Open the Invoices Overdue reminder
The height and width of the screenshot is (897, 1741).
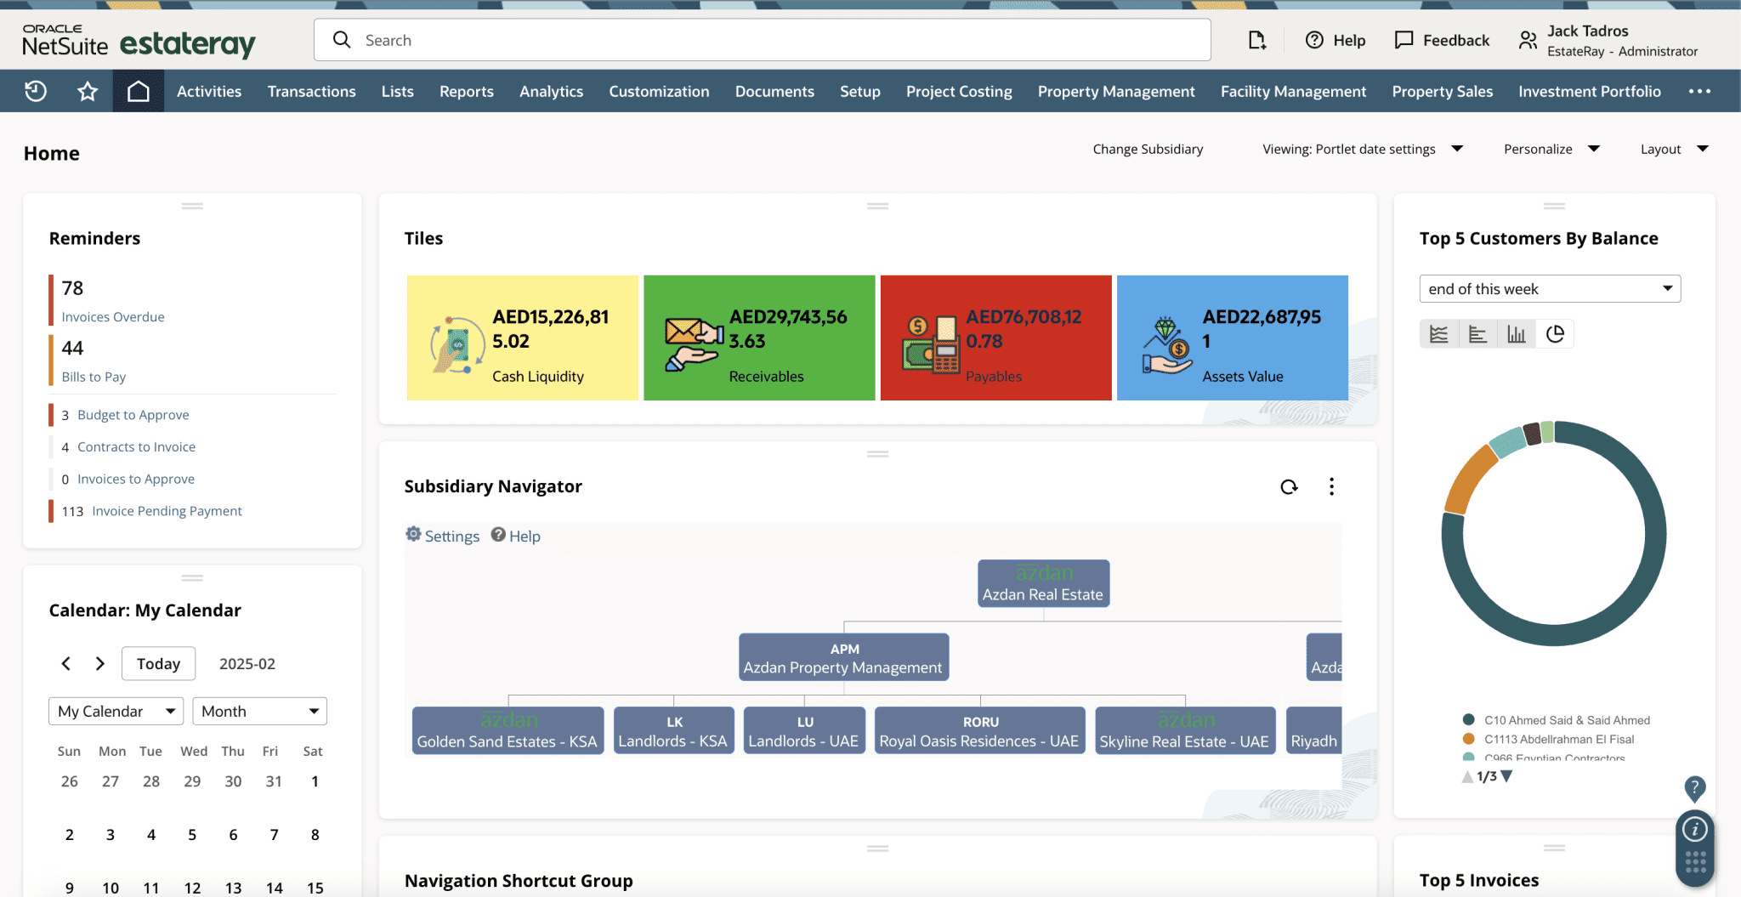point(112,316)
